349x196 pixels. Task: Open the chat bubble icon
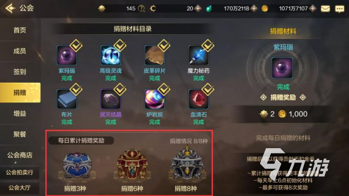pos(339,9)
